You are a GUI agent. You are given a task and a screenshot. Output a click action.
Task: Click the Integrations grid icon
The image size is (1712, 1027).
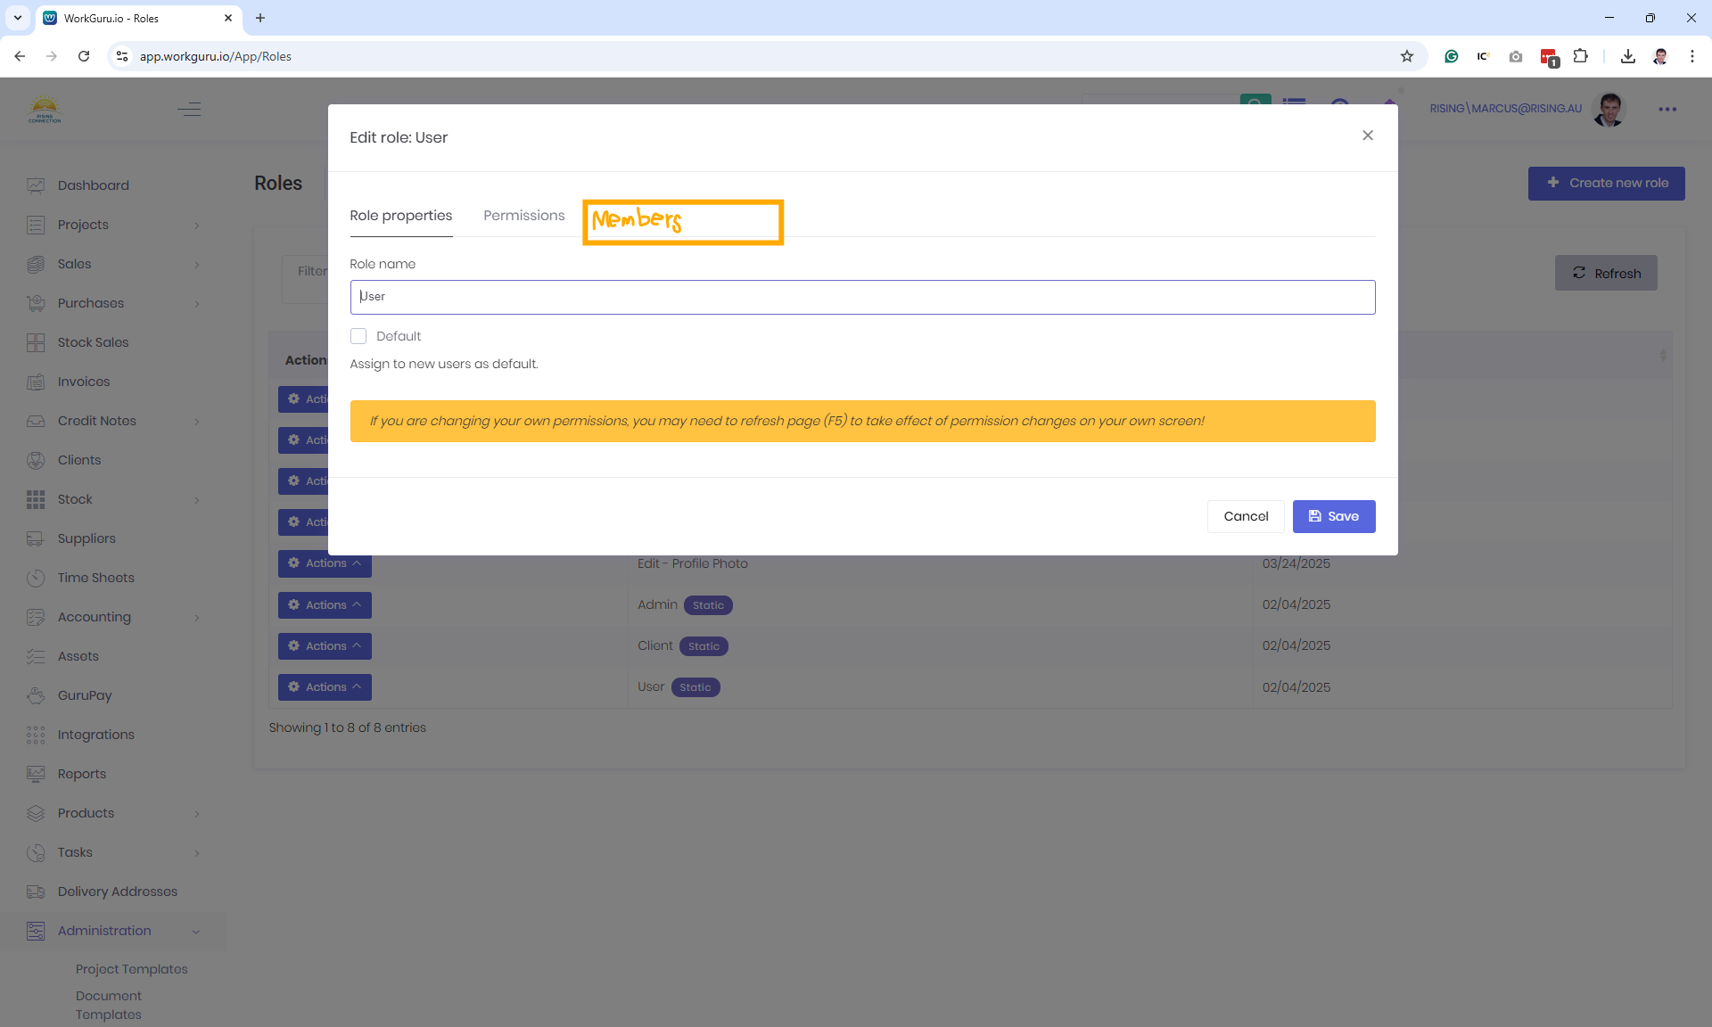[x=36, y=735]
